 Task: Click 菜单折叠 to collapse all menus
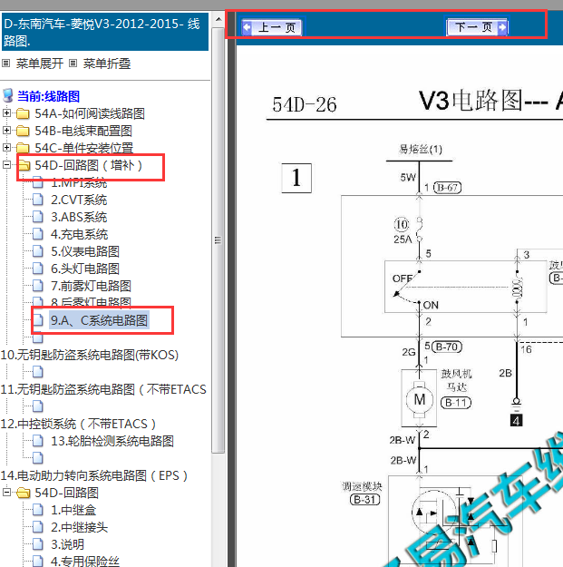(107, 64)
